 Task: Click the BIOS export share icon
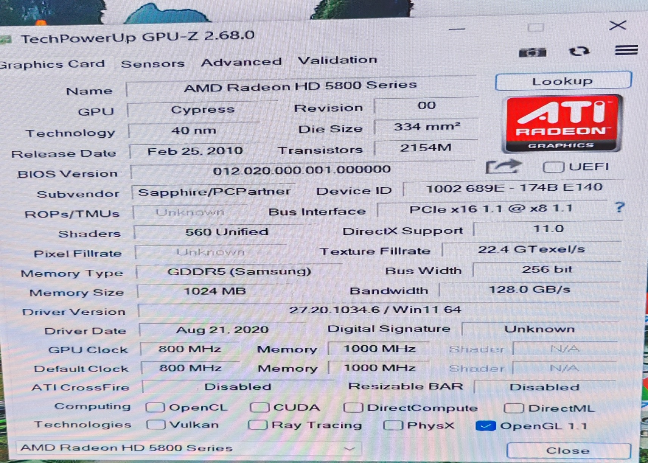pyautogui.click(x=503, y=166)
